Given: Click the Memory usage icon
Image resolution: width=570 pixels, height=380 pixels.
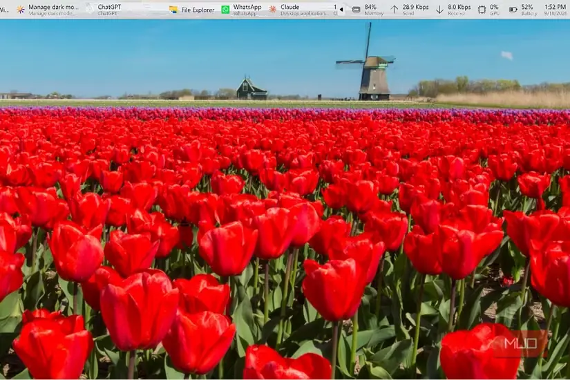Looking at the screenshot, I should (x=357, y=10).
